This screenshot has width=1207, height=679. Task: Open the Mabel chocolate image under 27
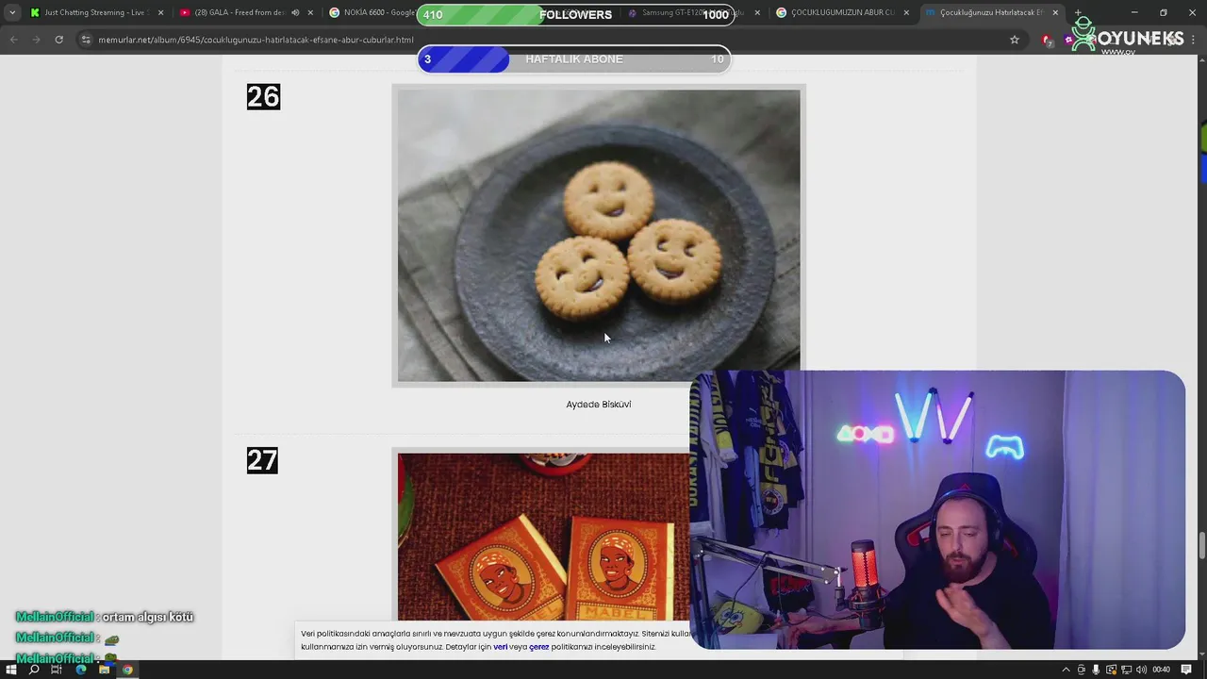pyautogui.click(x=543, y=538)
